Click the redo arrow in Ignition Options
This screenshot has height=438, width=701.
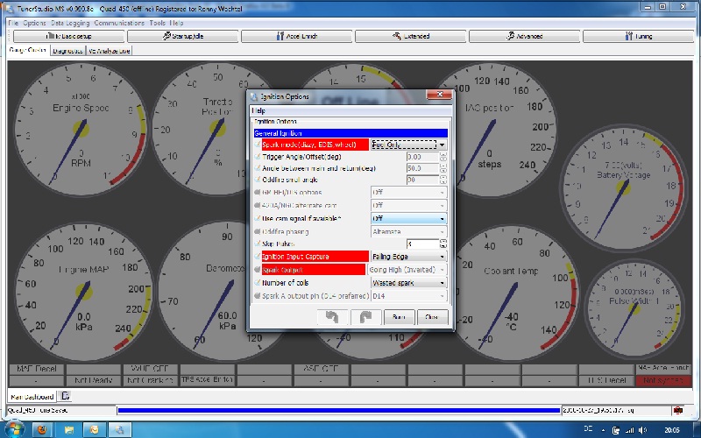tap(366, 316)
